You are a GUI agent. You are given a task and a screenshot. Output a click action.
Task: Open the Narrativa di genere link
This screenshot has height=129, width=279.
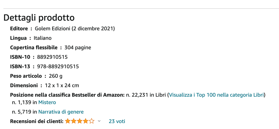[61, 112]
